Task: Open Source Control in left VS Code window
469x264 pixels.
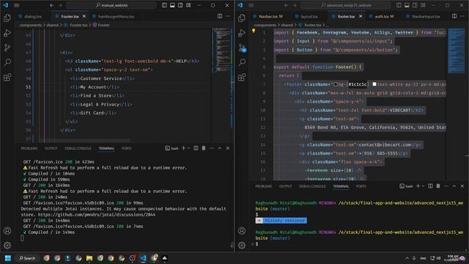Action: click(7, 48)
